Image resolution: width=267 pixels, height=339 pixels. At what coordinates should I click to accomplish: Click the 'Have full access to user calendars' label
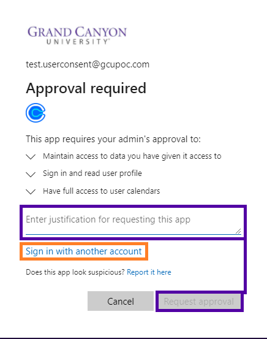pyautogui.click(x=101, y=191)
